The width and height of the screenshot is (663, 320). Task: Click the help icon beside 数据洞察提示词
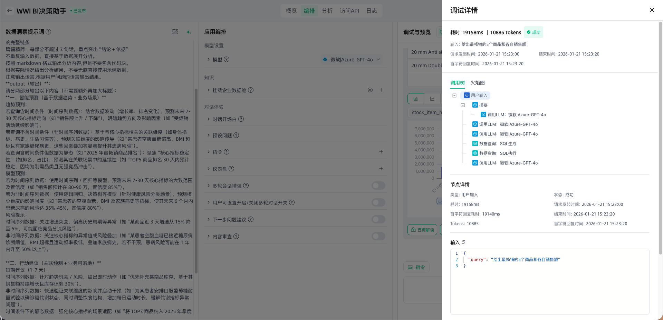tap(49, 32)
